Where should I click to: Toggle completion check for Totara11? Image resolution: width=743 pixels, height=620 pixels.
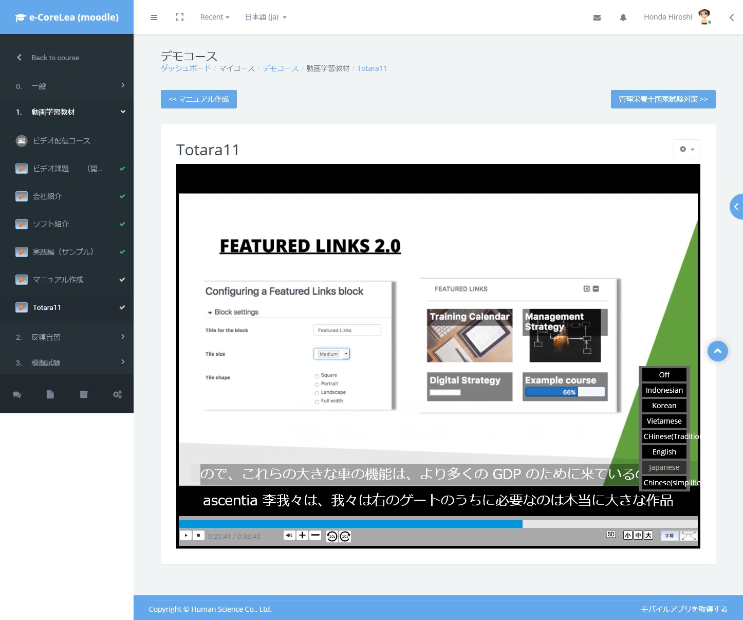pyautogui.click(x=122, y=307)
